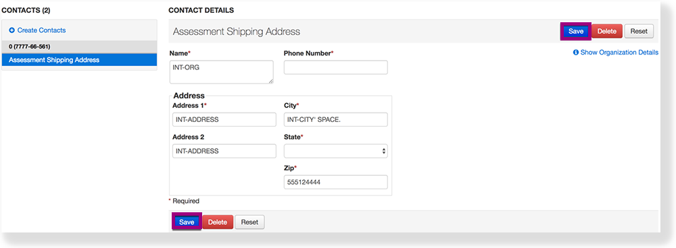
Task: Select Assessment Shipping Address in contacts list
Action: 79,60
